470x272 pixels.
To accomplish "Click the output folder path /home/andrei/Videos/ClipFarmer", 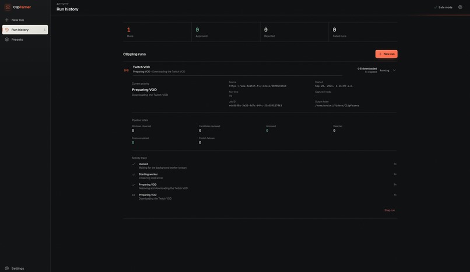I will [337, 106].
